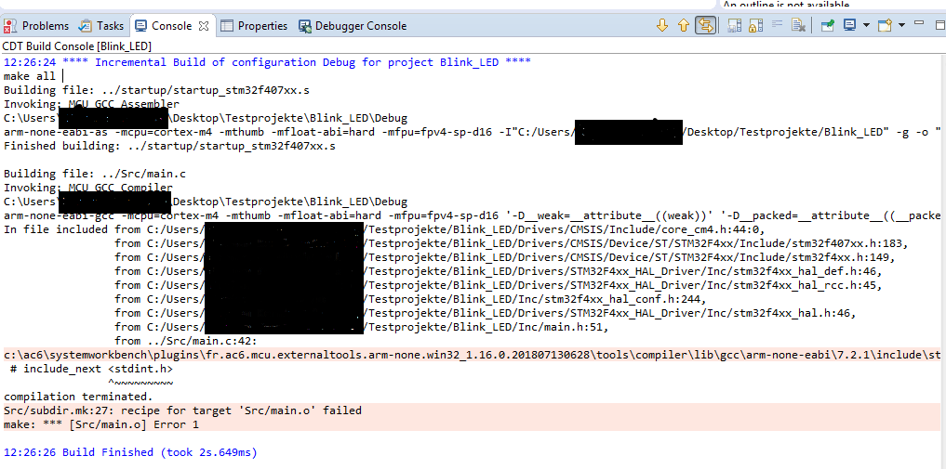Click the stm32f4xx.h:149 include line
The image size is (946, 469).
tap(505, 257)
